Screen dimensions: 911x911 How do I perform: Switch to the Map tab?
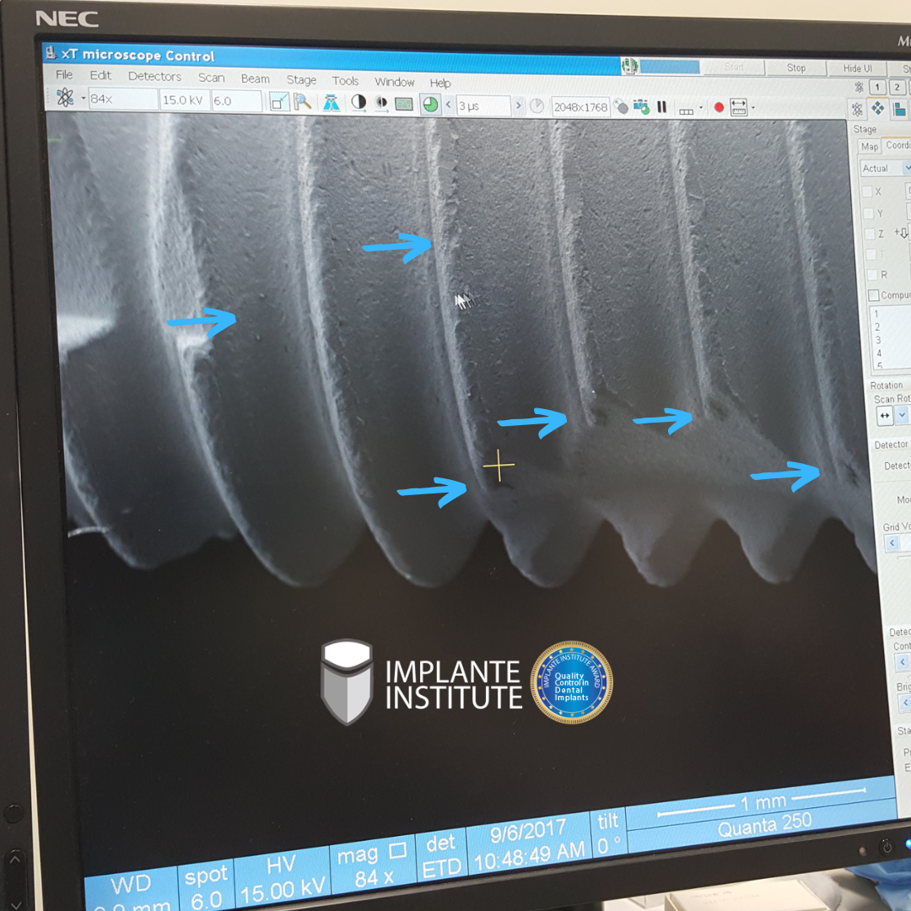(x=869, y=147)
